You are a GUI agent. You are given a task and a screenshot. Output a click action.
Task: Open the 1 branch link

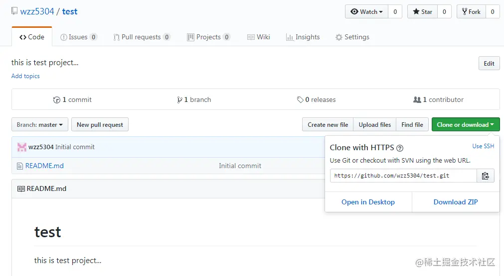click(194, 99)
